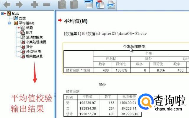Select the 报告 outline item
This screenshot has height=118, width=189.
(x=29, y=47)
